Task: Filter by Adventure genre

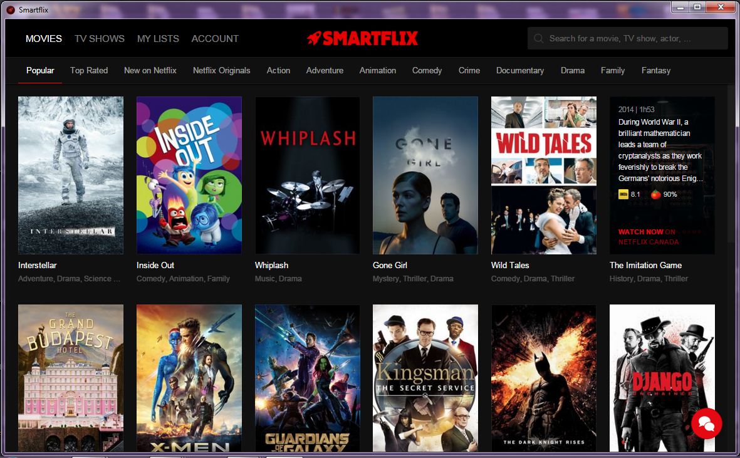Action: 325,70
